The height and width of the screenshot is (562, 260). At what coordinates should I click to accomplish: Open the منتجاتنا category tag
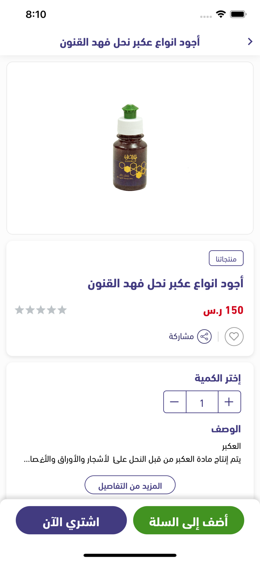point(226,258)
